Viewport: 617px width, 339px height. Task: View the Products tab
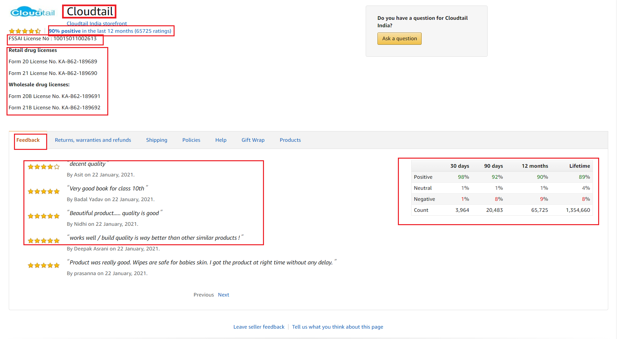[x=290, y=140]
